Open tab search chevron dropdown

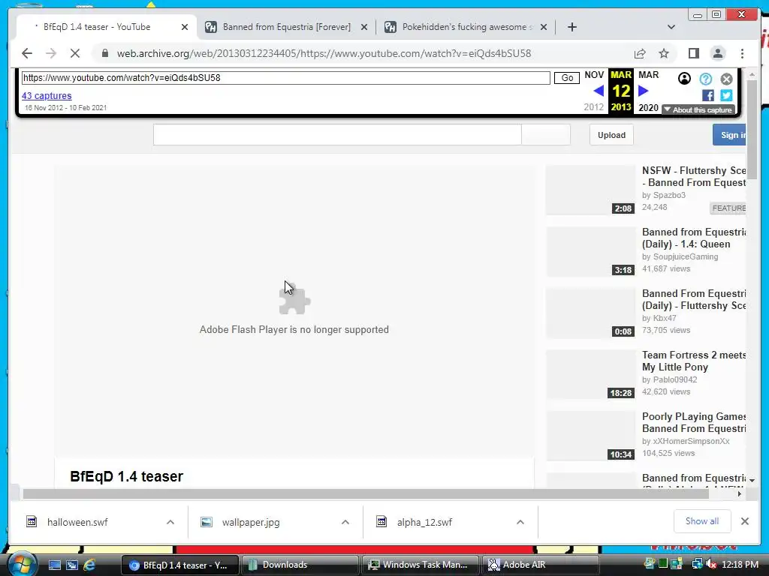click(671, 27)
